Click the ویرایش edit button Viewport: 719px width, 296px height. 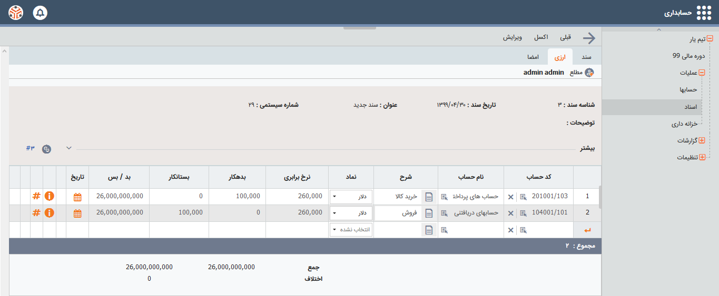(x=512, y=37)
